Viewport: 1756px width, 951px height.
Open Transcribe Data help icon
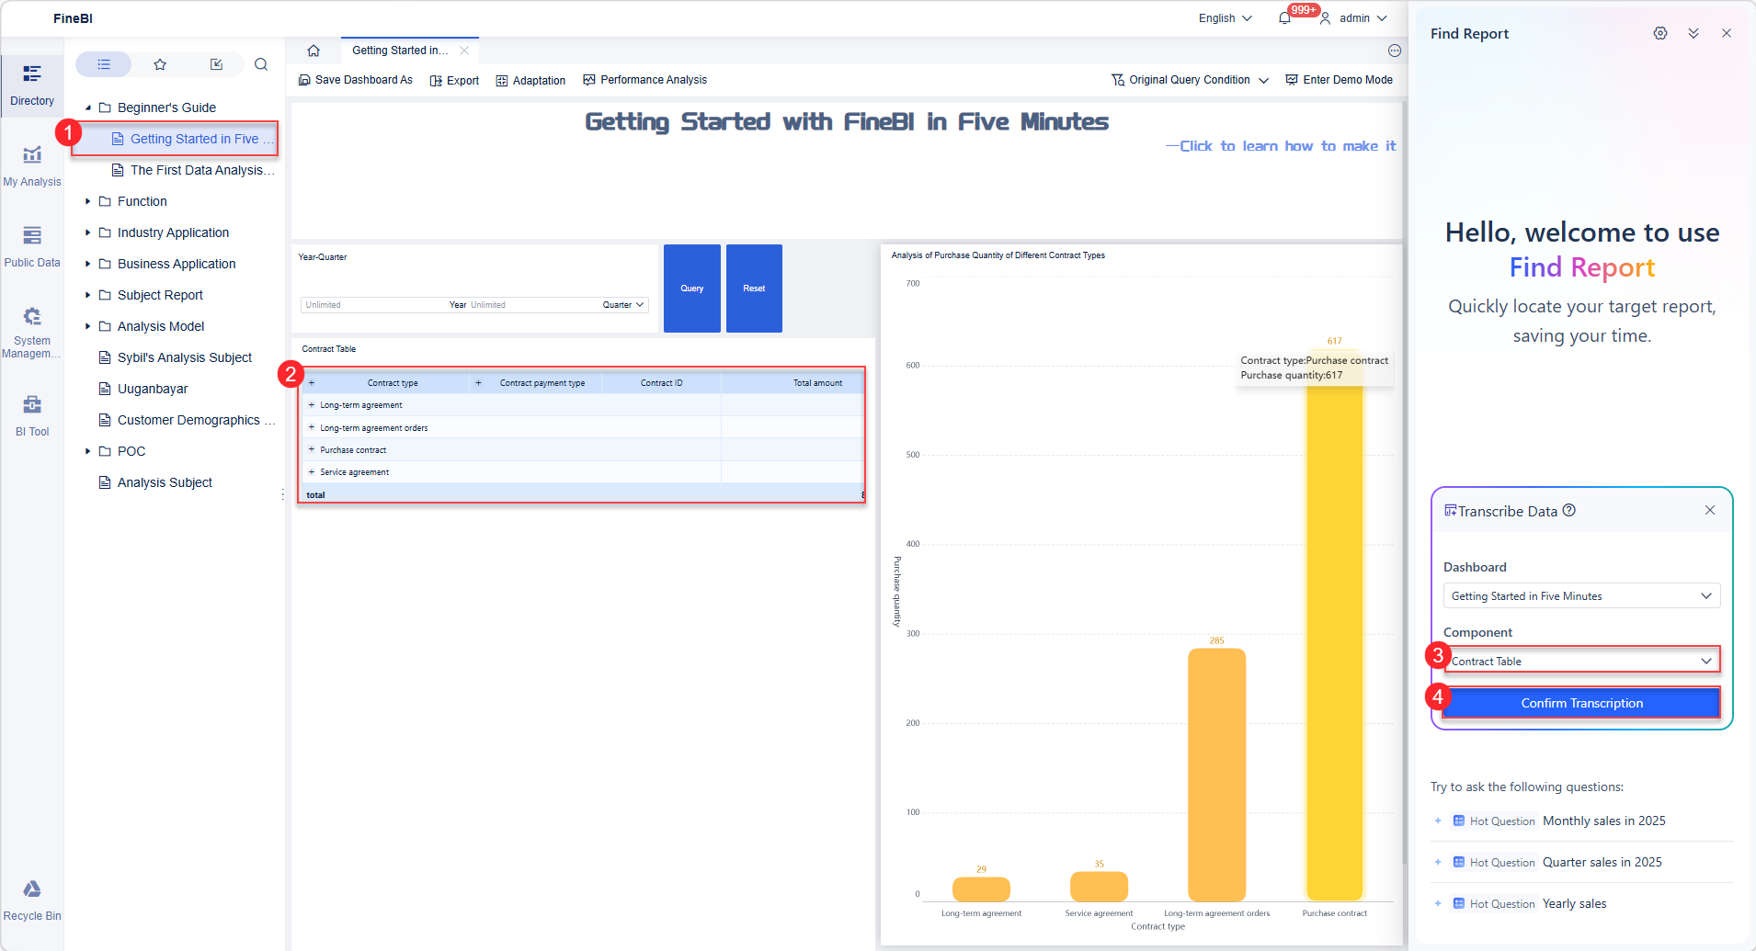coord(1569,510)
